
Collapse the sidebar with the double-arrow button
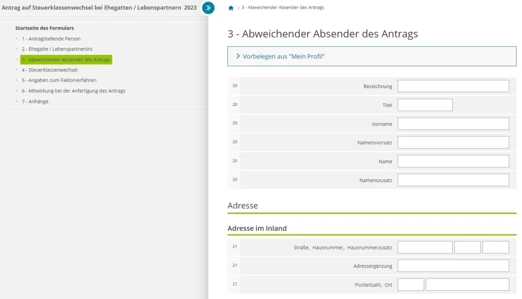(208, 8)
